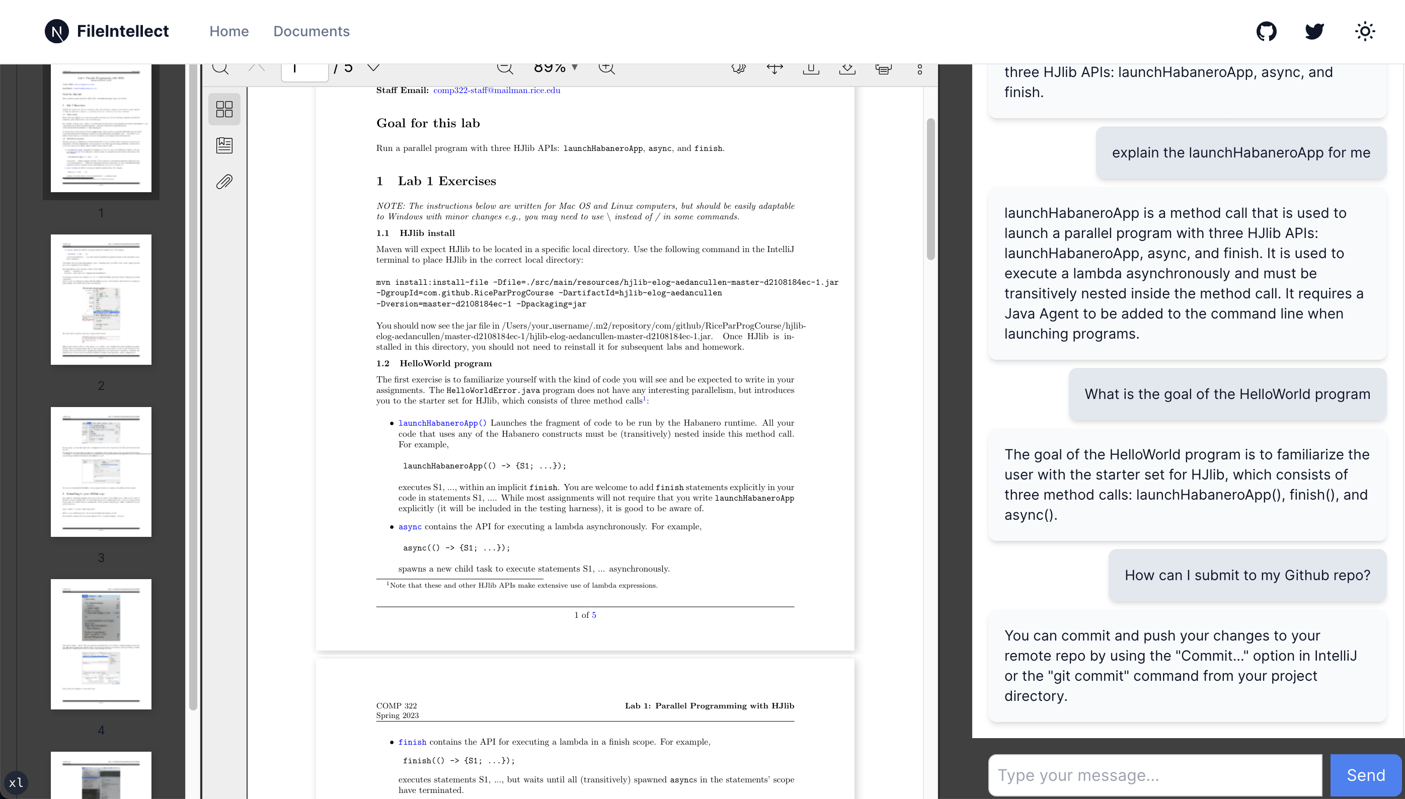
Task: Click the PDF search magnifier icon
Action: (220, 68)
